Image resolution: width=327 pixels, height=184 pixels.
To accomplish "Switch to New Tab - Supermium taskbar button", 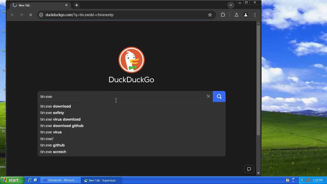I will pyautogui.click(x=102, y=180).
